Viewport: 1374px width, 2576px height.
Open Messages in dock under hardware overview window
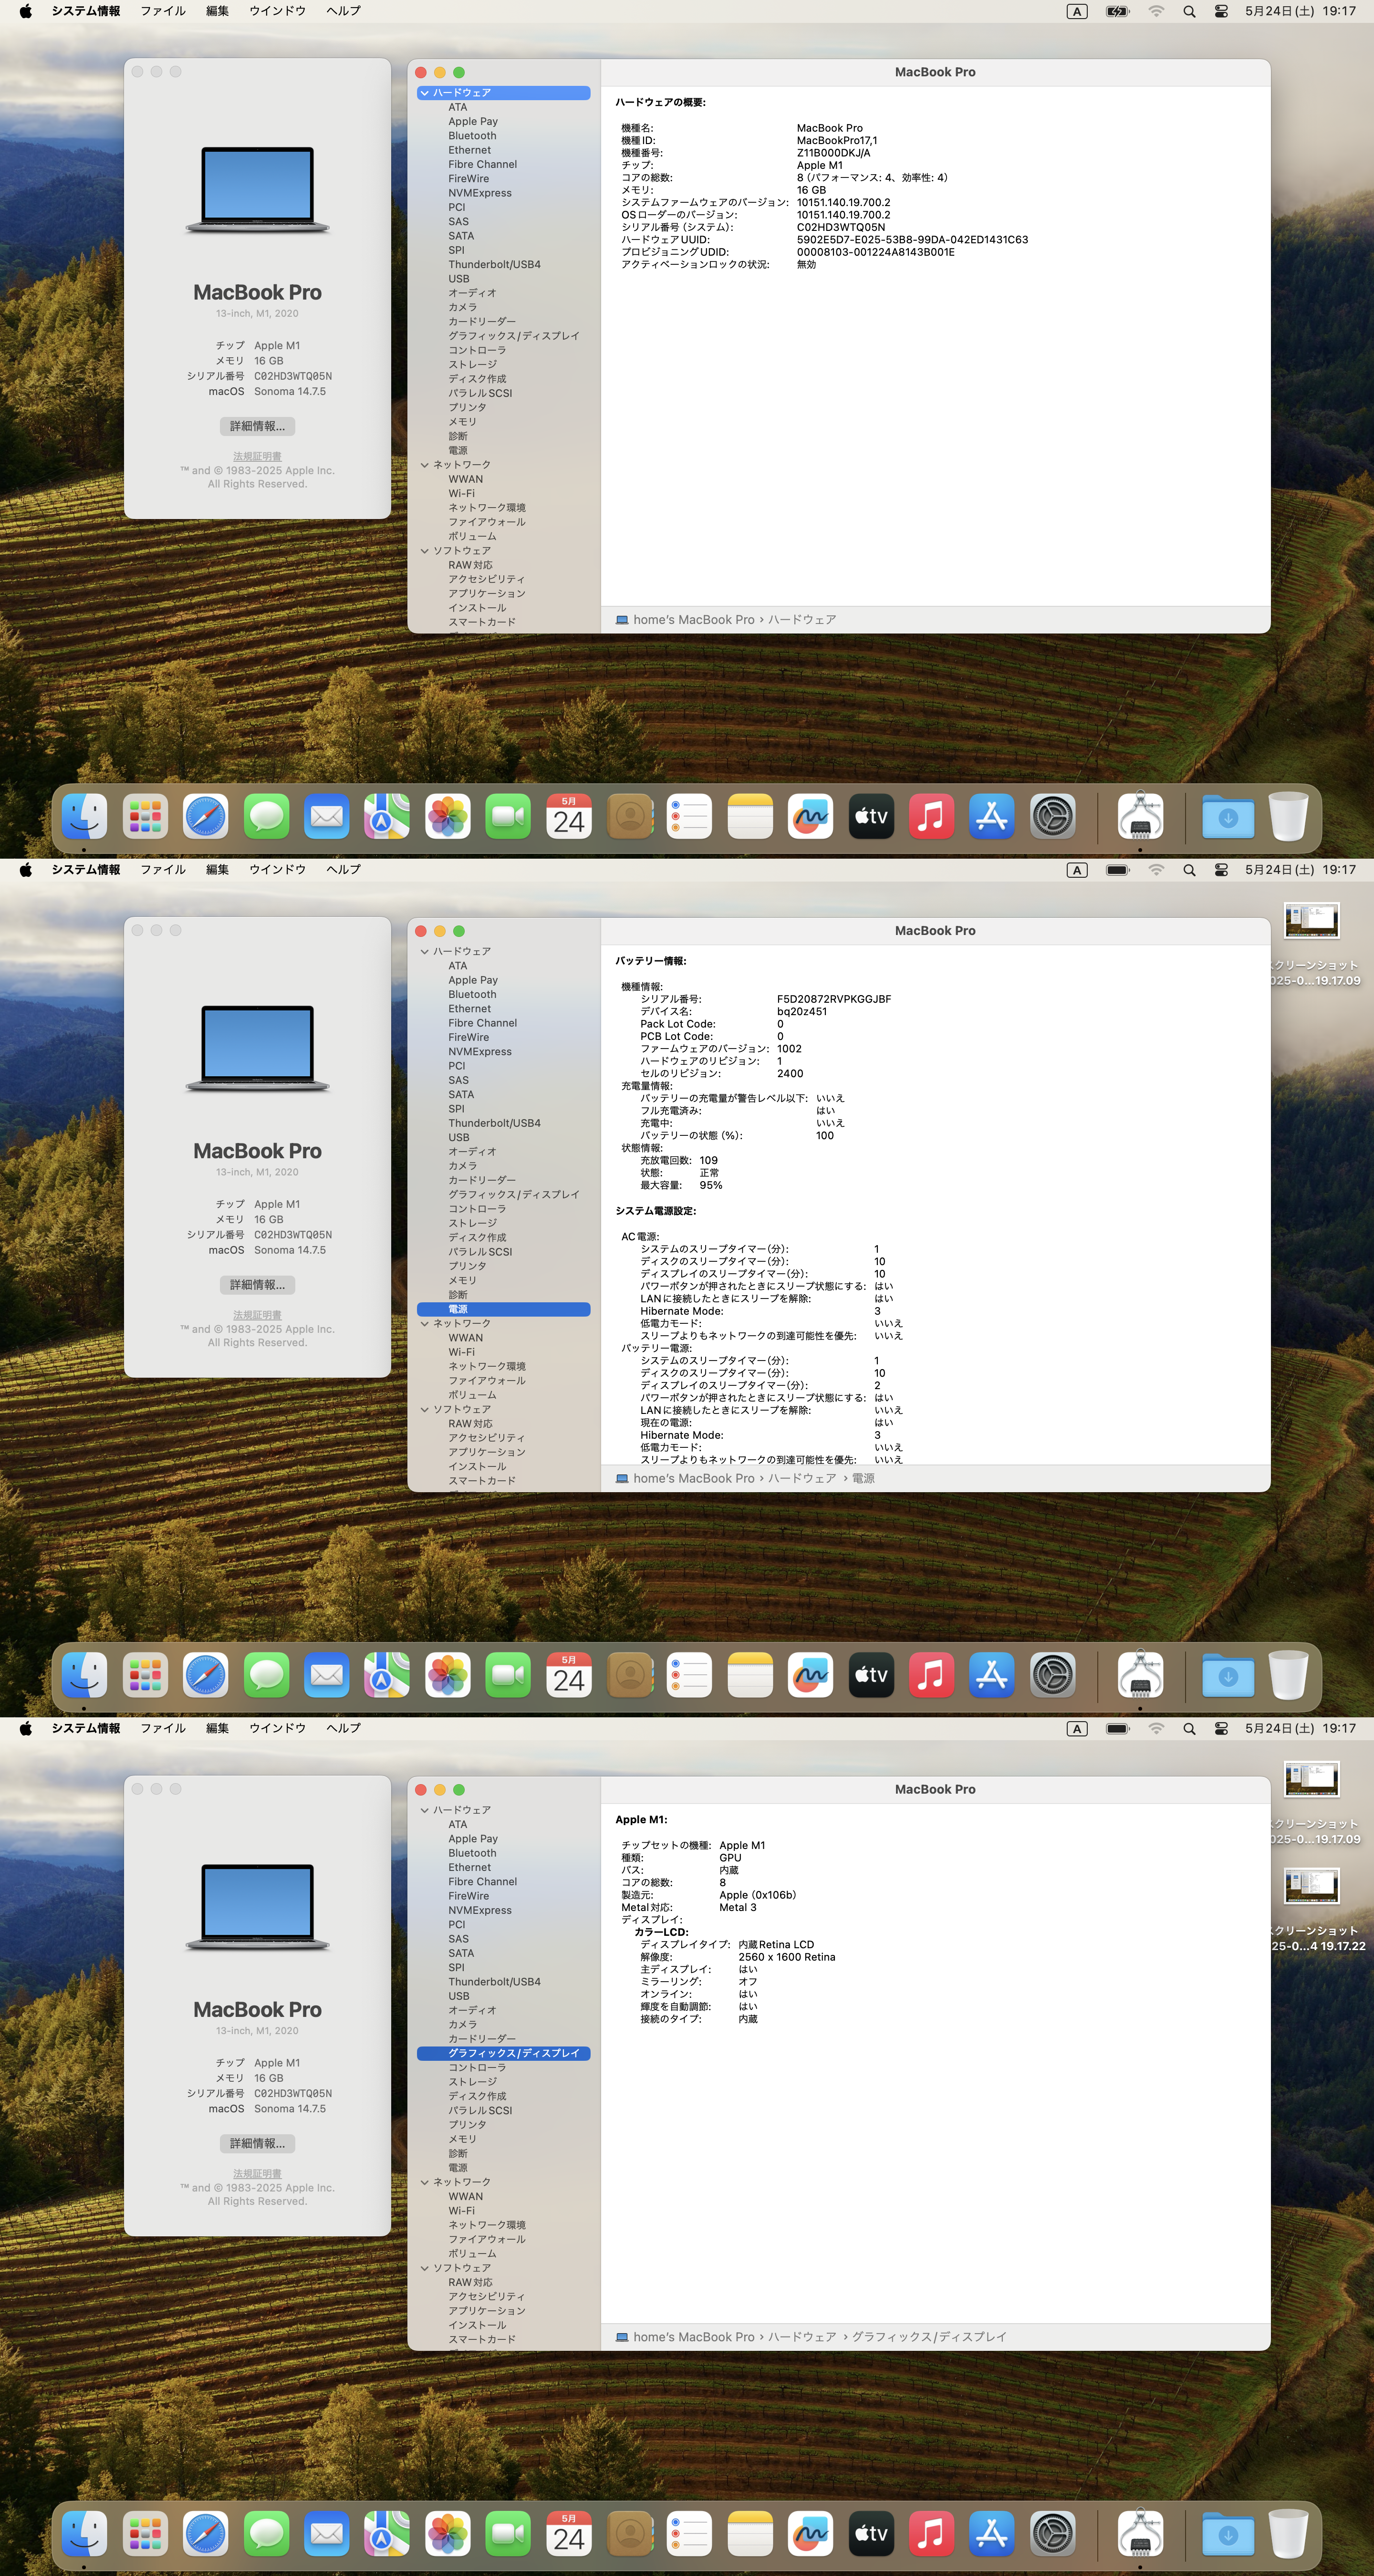point(266,816)
